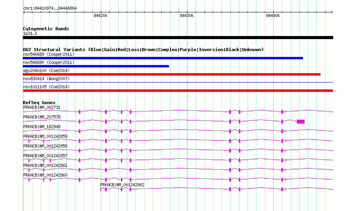Click the 84430k ruler label
Viewport: 344px width, 211px height.
(187, 15)
